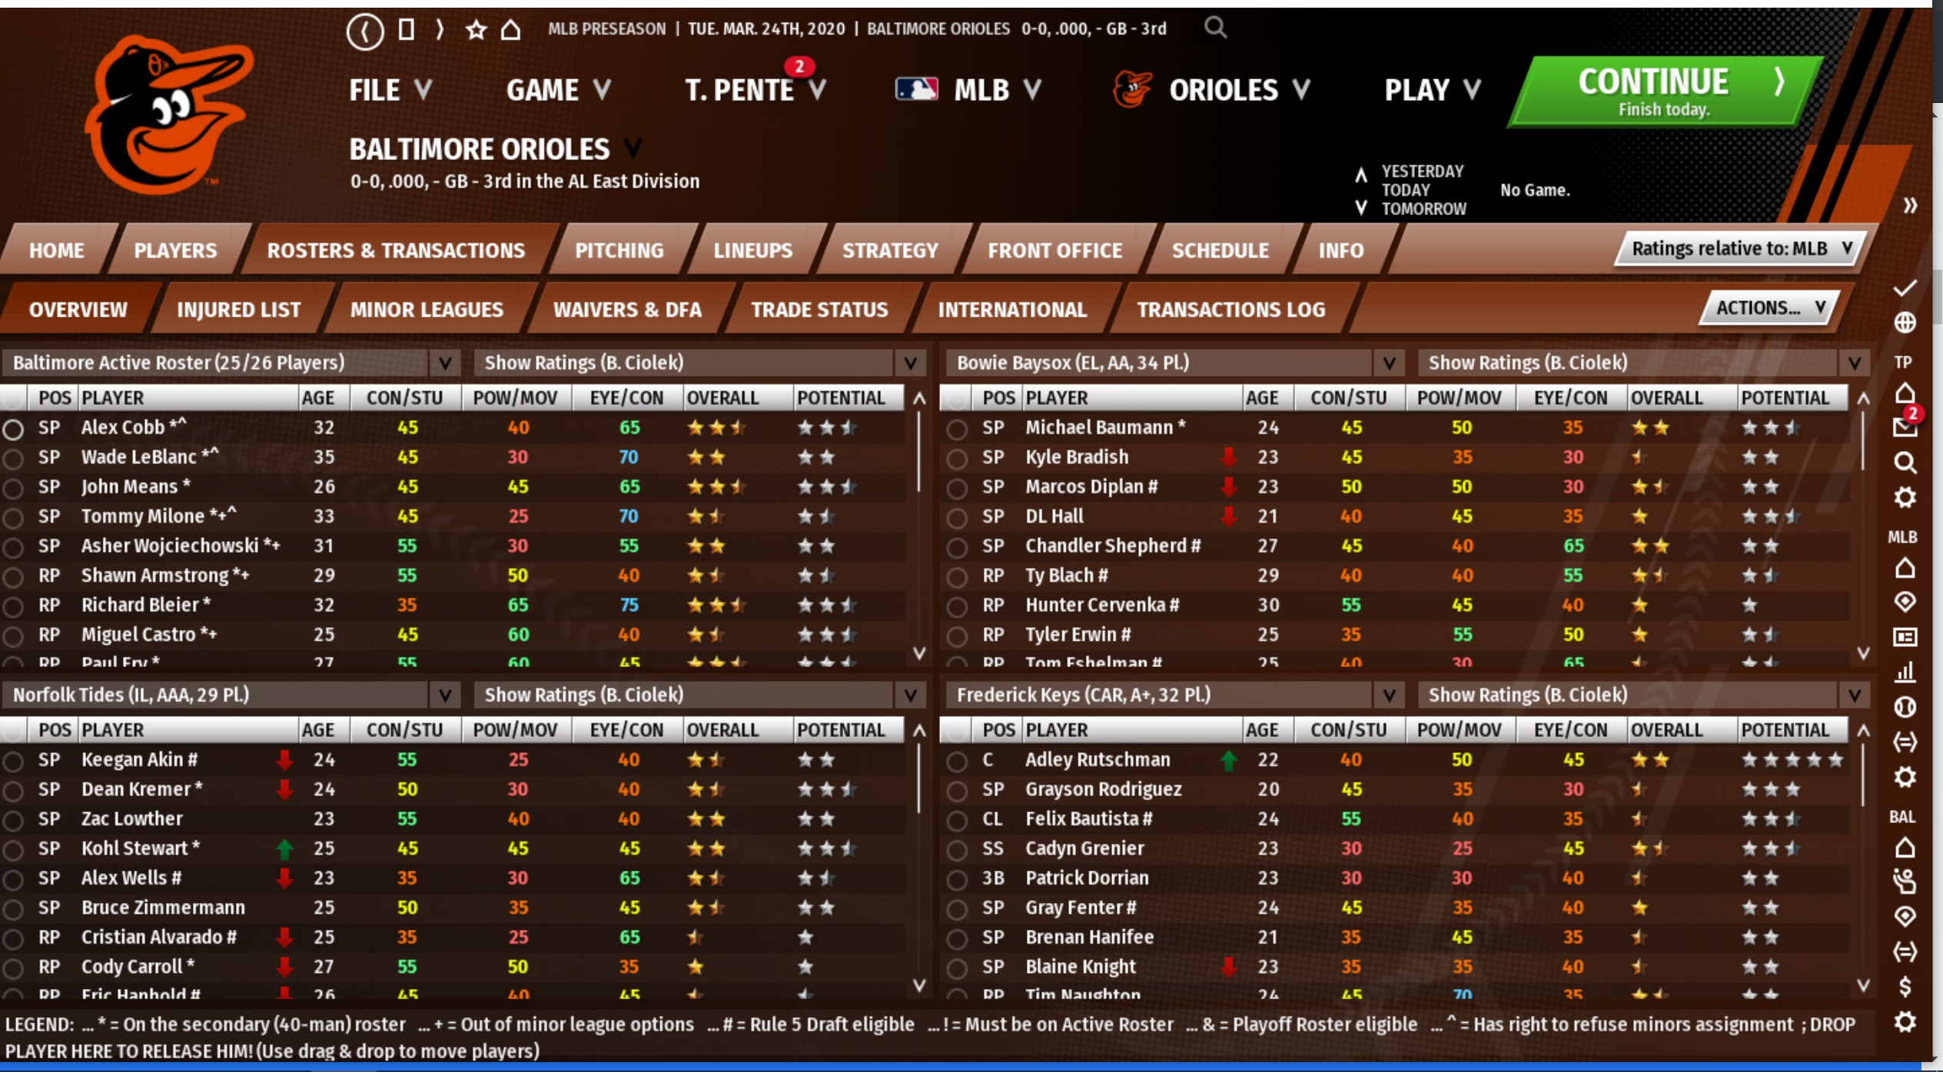
Task: Open the Waivers & DFA tab
Action: point(626,310)
